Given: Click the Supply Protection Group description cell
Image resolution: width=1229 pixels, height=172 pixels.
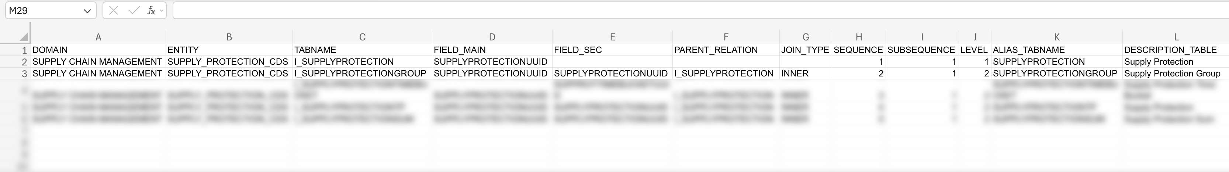Looking at the screenshot, I should coord(1172,74).
